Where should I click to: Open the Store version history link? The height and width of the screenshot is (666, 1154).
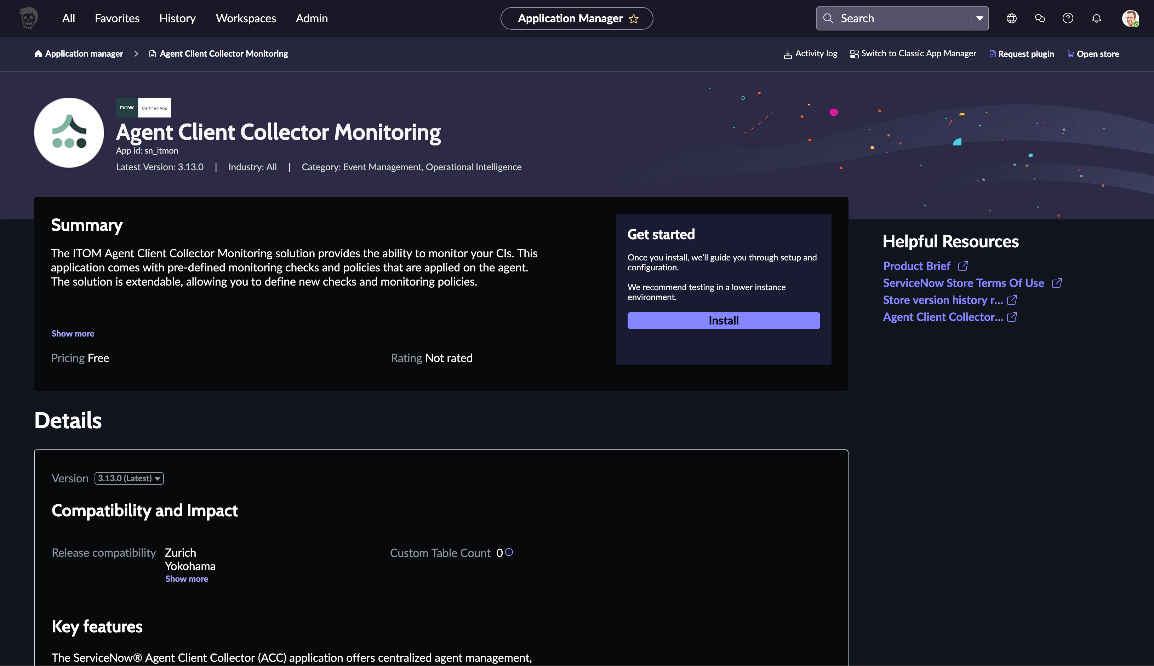tap(943, 300)
